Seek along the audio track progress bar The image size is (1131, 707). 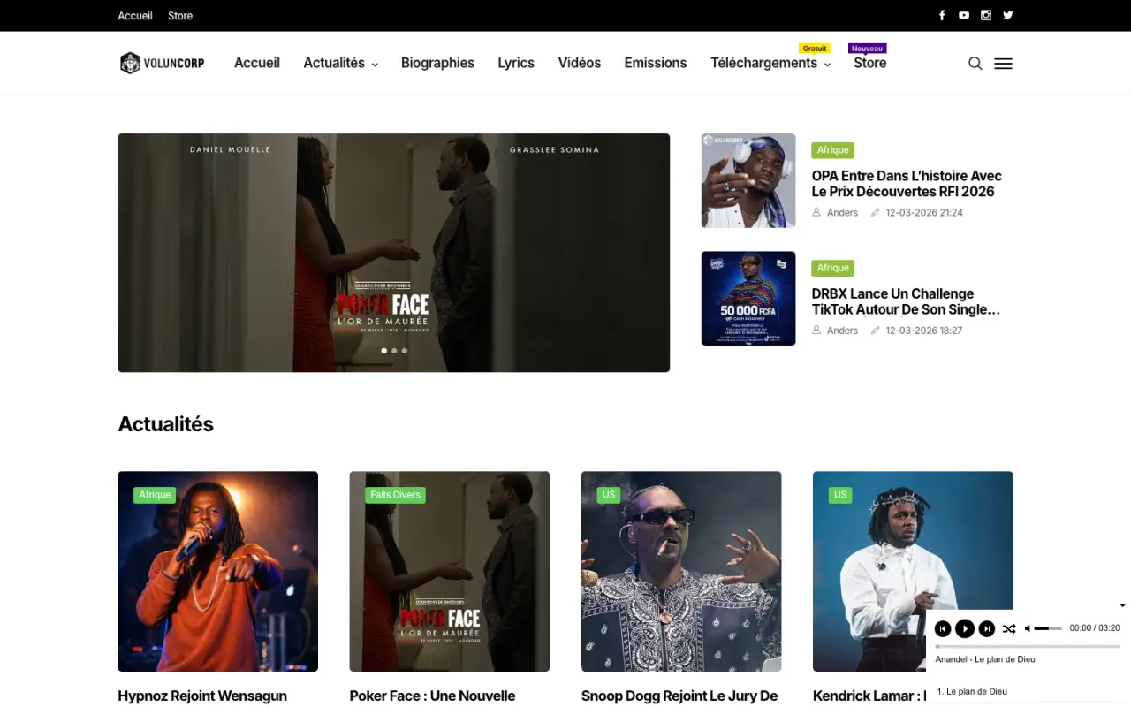(1028, 646)
